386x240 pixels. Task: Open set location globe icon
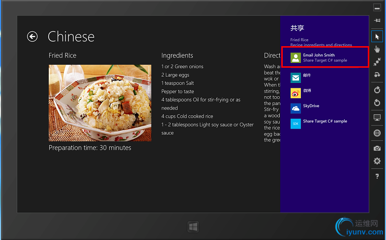pyautogui.click(x=377, y=133)
